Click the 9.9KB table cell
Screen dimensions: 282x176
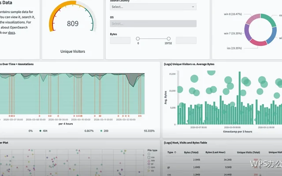pos(228,167)
